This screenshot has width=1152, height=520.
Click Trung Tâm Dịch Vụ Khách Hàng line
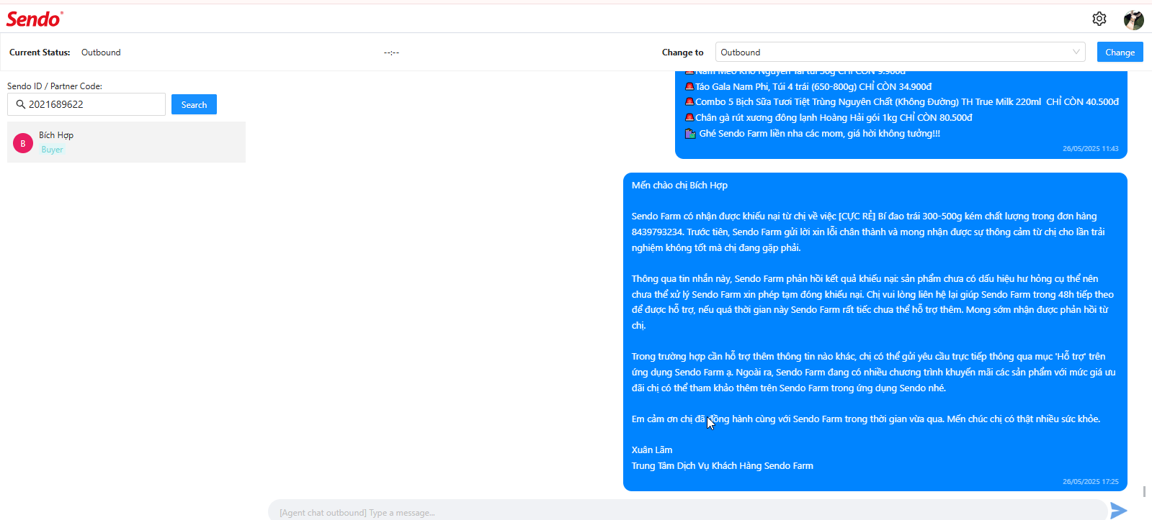pyautogui.click(x=722, y=465)
